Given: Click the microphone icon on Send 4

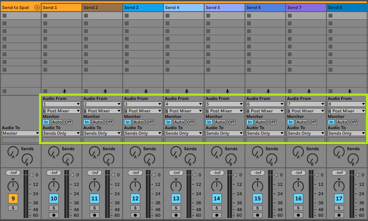Looking at the screenshot, I should pos(187,91).
